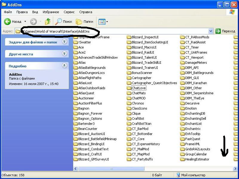239x179 pixels.
Task: Select the Blizzard_AuctionUI folder
Action: pos(89,134)
